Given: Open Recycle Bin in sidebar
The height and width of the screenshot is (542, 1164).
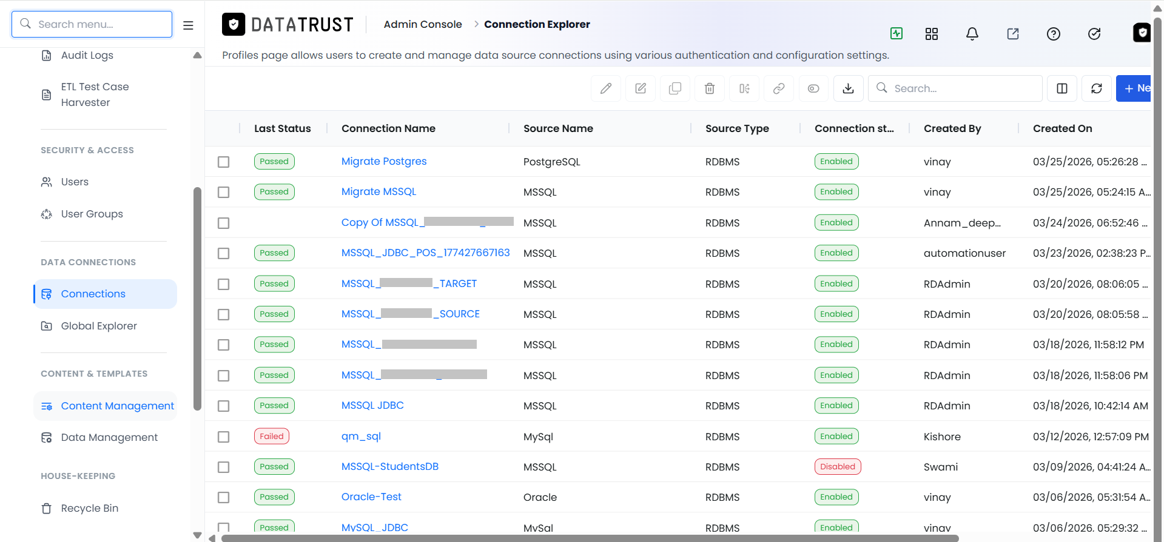Looking at the screenshot, I should point(89,508).
